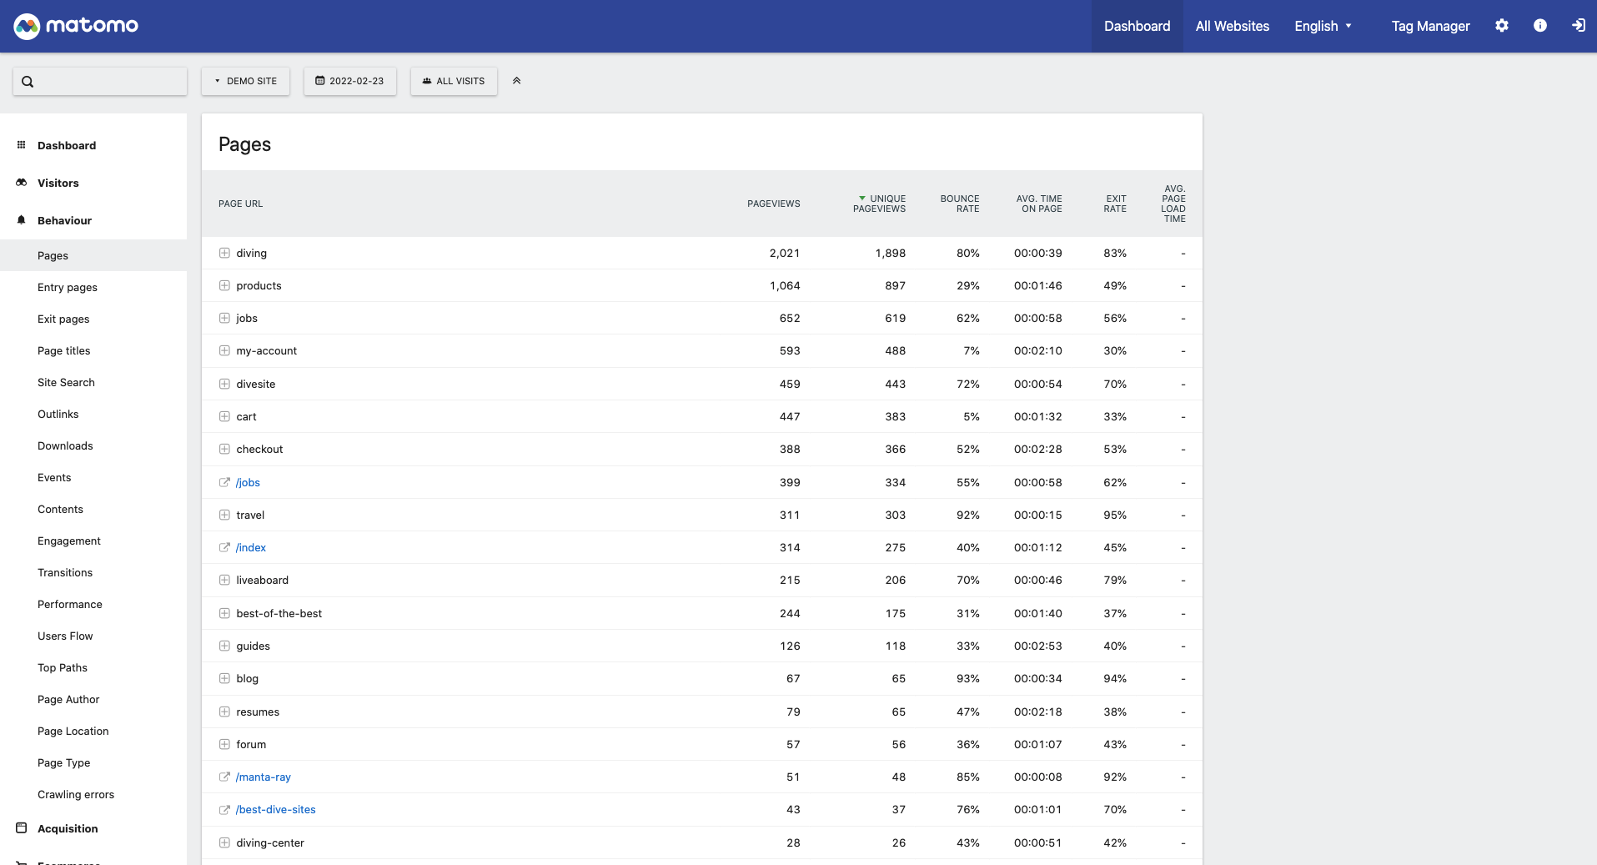Collapse the top controls with double-chevron icon
This screenshot has width=1597, height=865.
pyautogui.click(x=516, y=81)
